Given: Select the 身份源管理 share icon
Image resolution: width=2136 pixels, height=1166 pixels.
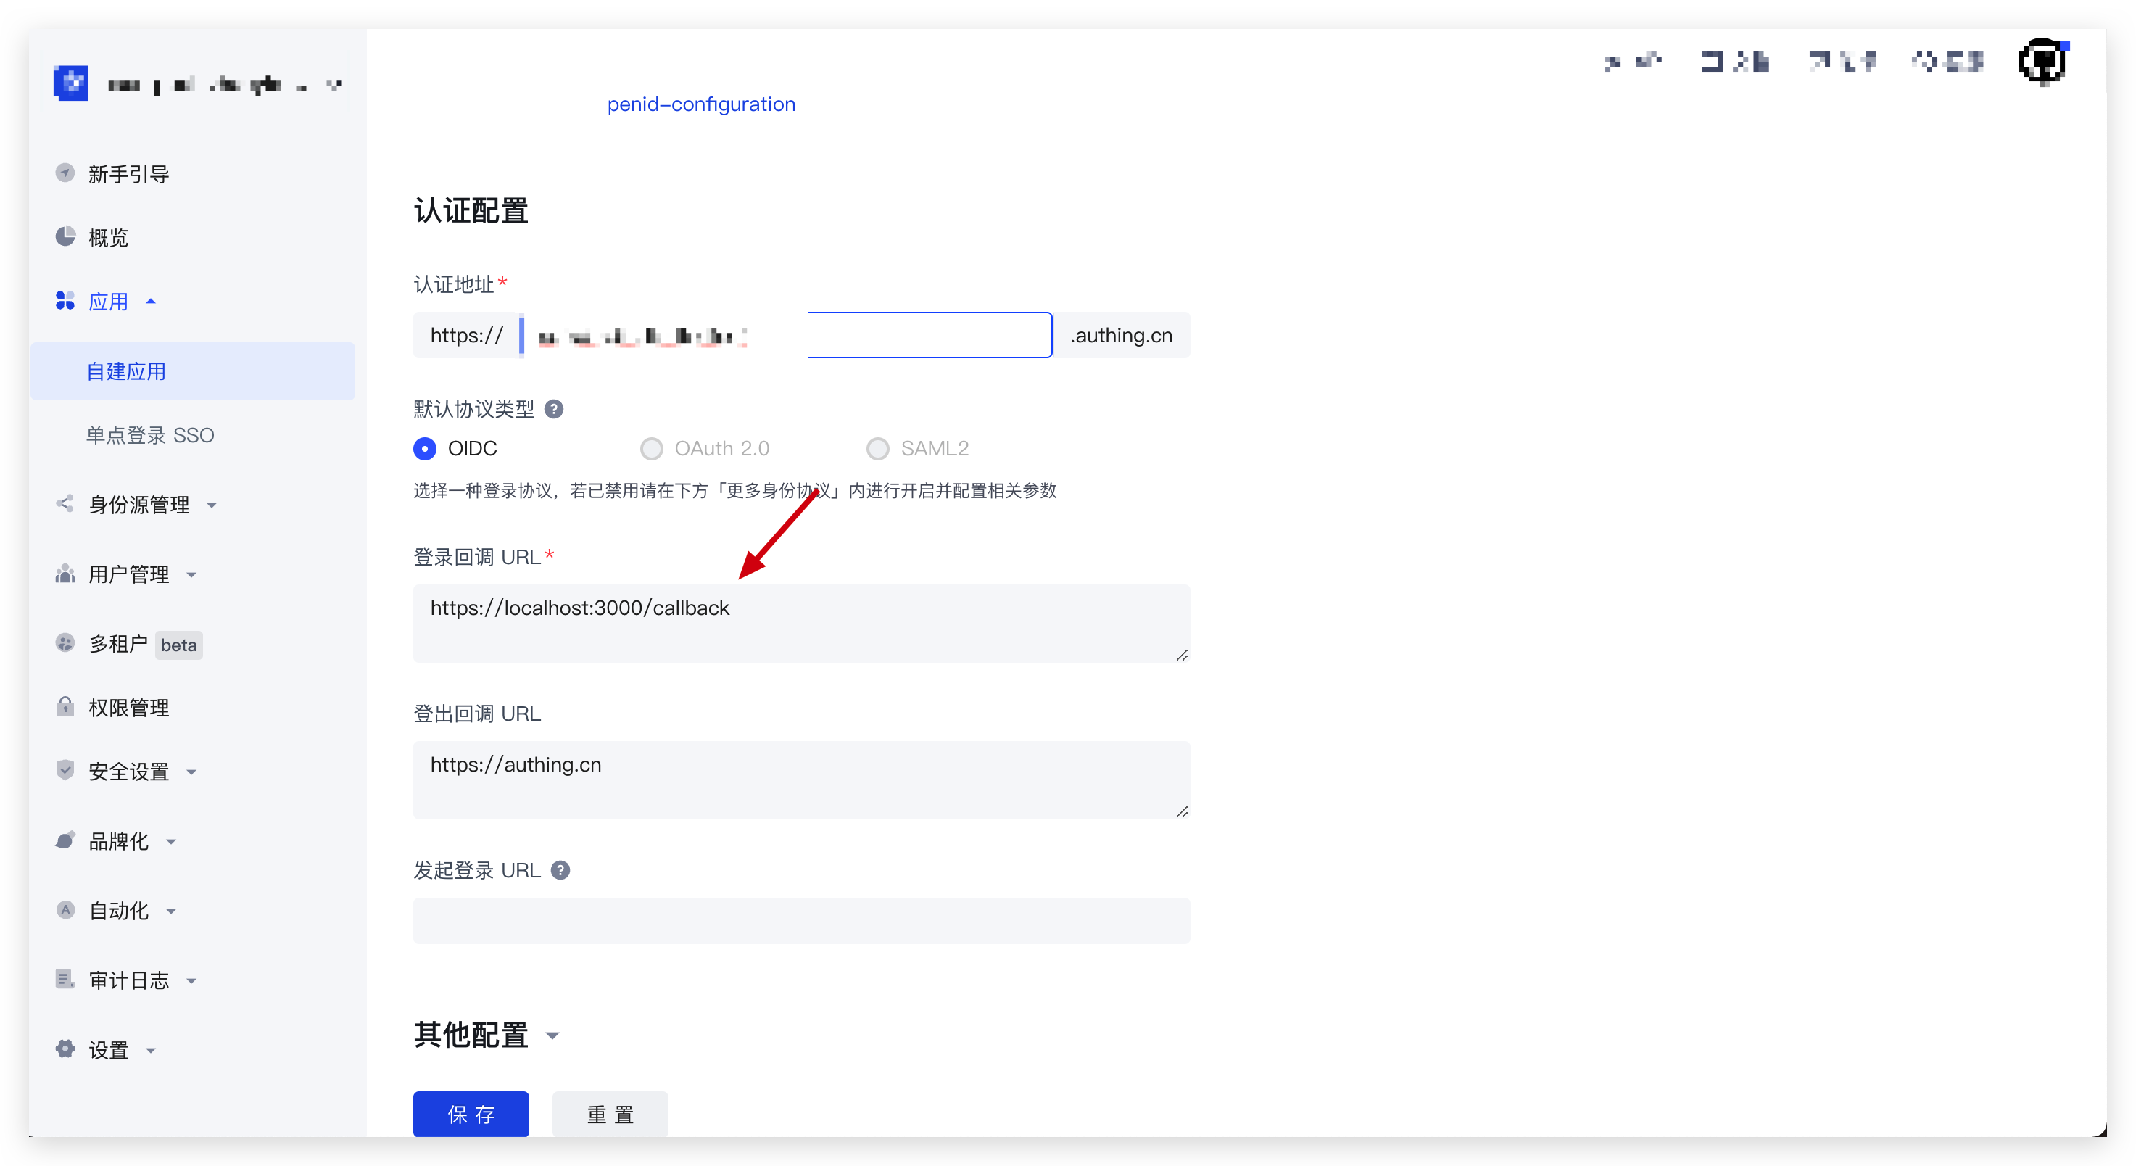Looking at the screenshot, I should click(65, 503).
